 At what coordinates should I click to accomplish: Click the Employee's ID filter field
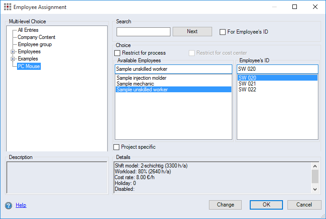click(277, 69)
